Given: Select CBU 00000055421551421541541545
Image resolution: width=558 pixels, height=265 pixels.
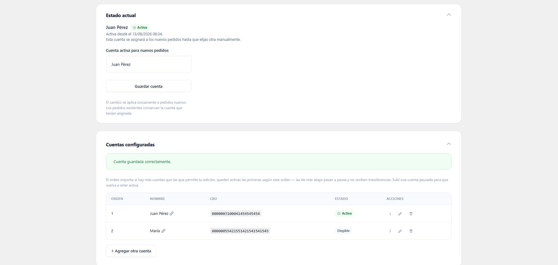Looking at the screenshot, I should pyautogui.click(x=240, y=231).
